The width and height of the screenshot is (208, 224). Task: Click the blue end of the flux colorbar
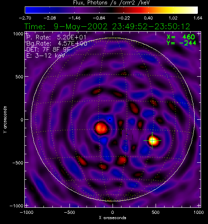[29, 10]
